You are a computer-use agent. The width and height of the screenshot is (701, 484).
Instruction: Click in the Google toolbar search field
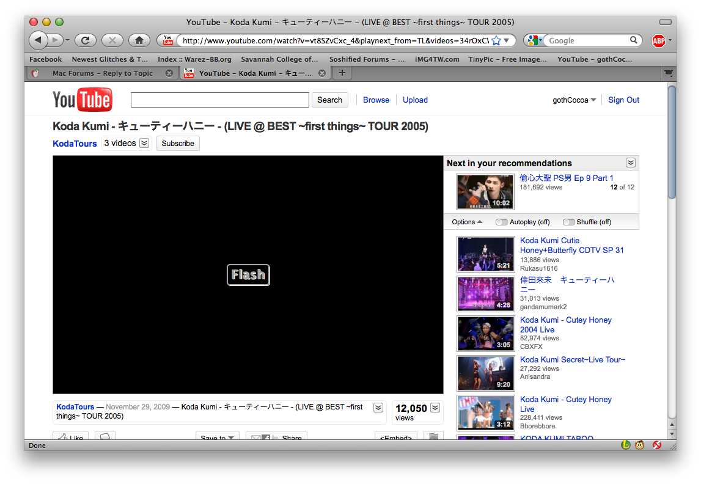(x=587, y=41)
